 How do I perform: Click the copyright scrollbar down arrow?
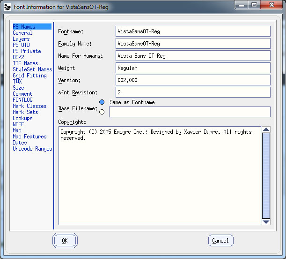266,222
